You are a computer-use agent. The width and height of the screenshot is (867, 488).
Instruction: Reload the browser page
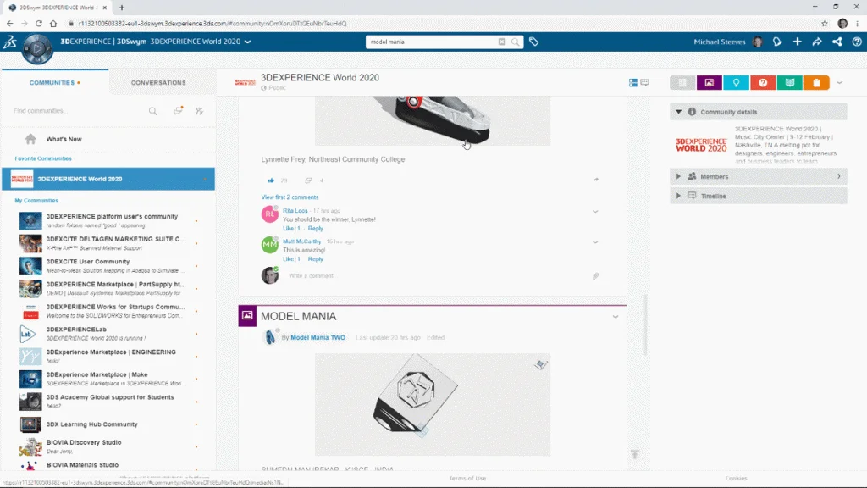(39, 23)
